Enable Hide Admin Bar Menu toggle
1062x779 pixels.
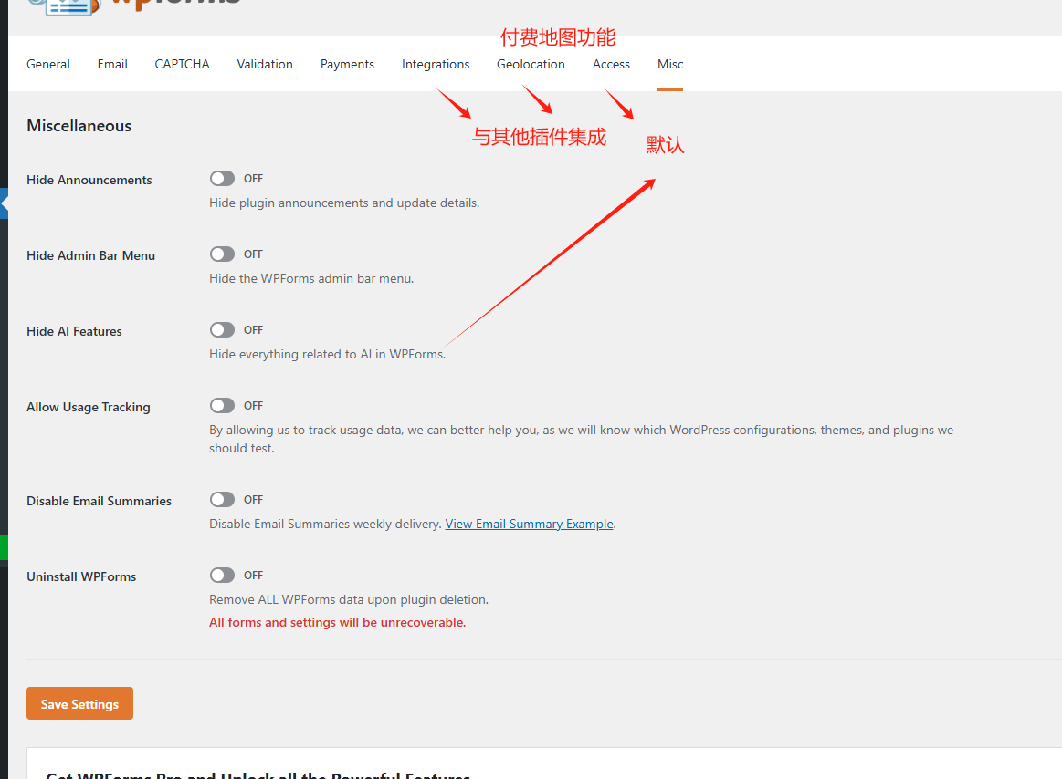pos(222,254)
